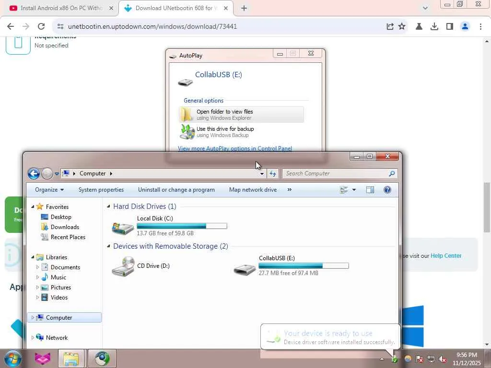The width and height of the screenshot is (491, 368).
Task: Click the search magnifier icon in Explorer
Action: click(392, 173)
